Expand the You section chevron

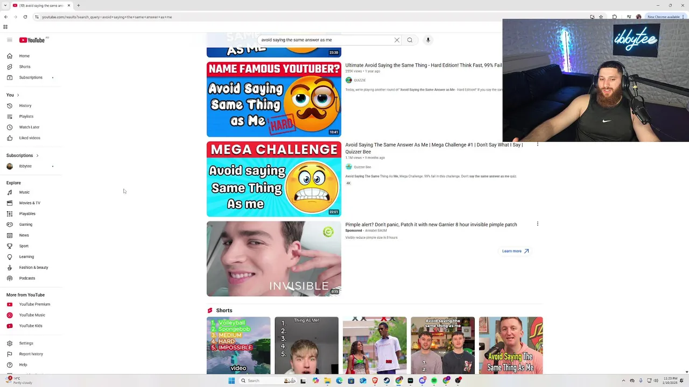[x=18, y=95]
